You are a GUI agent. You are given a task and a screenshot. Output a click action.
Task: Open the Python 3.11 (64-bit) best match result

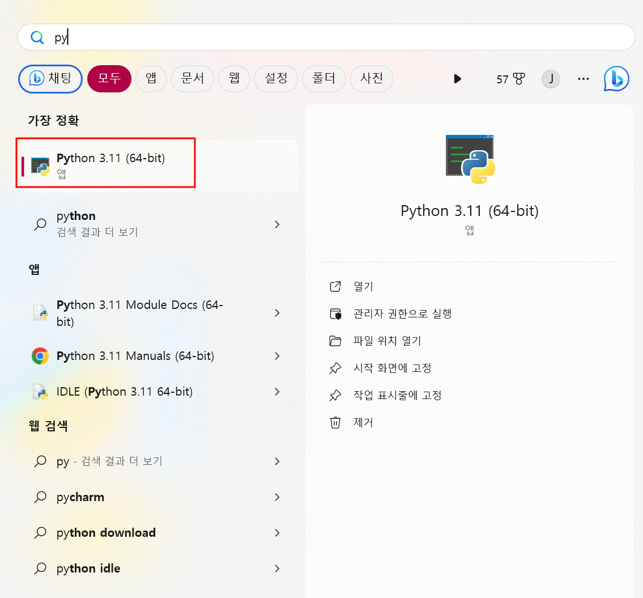click(x=159, y=167)
